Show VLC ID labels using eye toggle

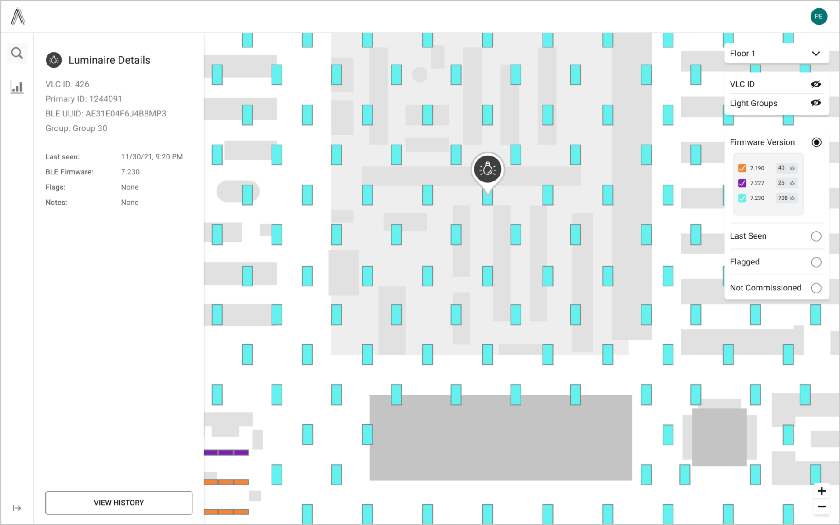pos(815,84)
